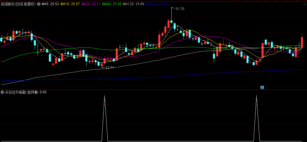Click the 22.71 low price label
The height and width of the screenshot is (142, 307).
point(110,68)
